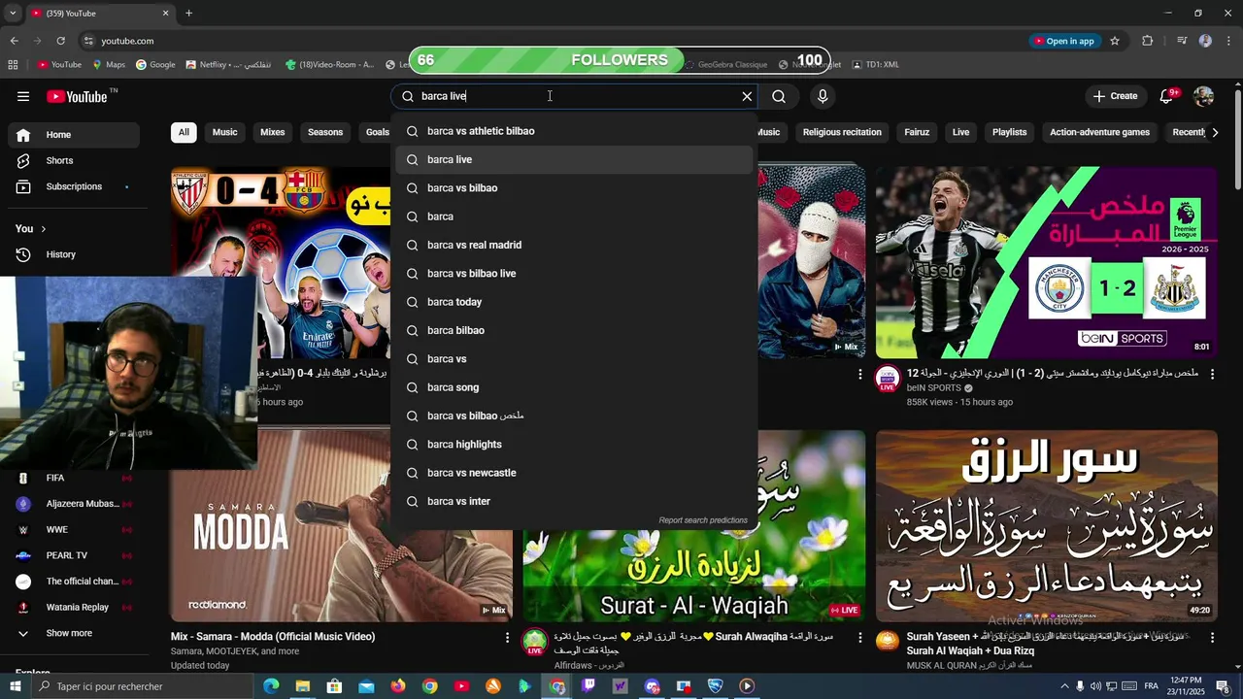Open the Google bookmark
The height and width of the screenshot is (699, 1243).
tap(155, 65)
